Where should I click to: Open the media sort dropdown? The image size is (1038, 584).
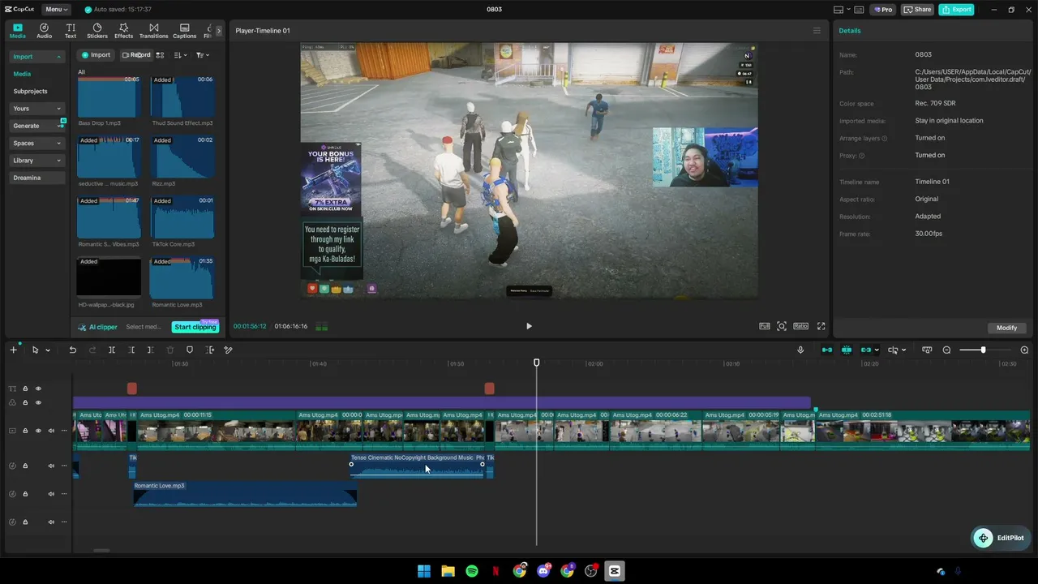(180, 55)
